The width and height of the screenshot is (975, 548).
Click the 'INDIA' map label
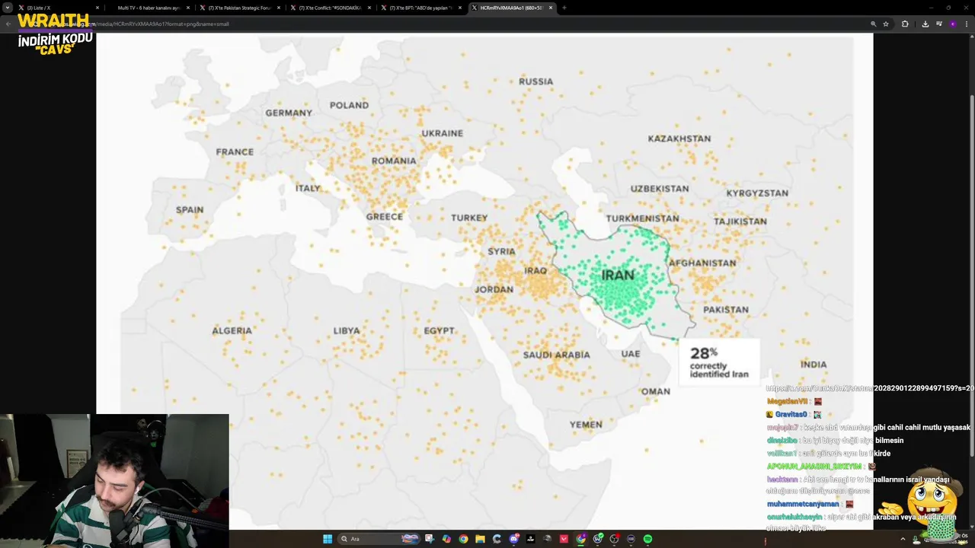(x=814, y=365)
